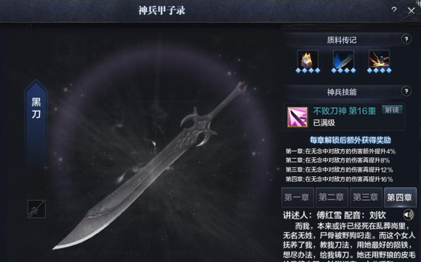Click the large black sword image
This screenshot has width=421, height=262.
pos(150,166)
